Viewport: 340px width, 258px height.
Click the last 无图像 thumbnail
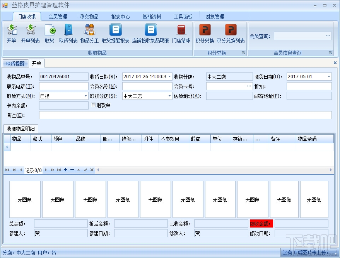pyautogui.click(x=314, y=199)
